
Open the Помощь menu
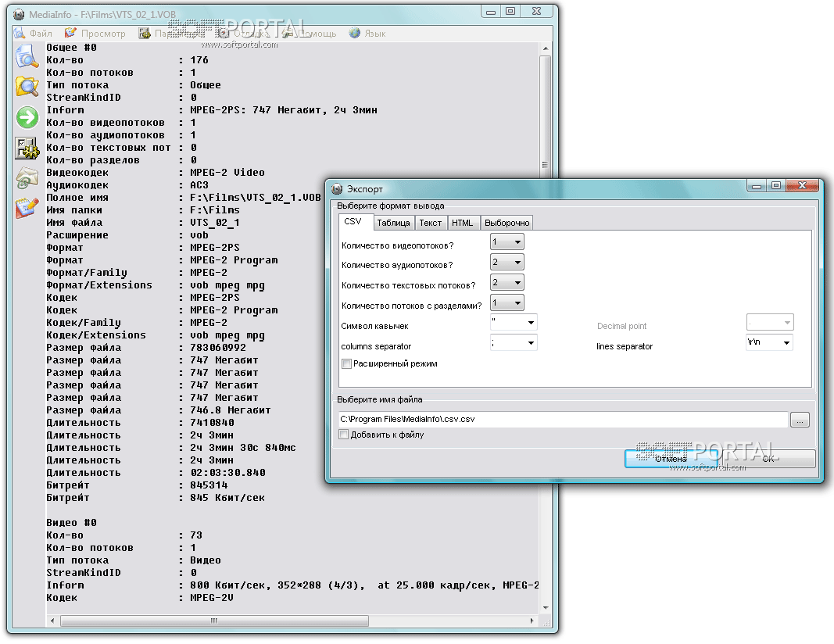[309, 34]
